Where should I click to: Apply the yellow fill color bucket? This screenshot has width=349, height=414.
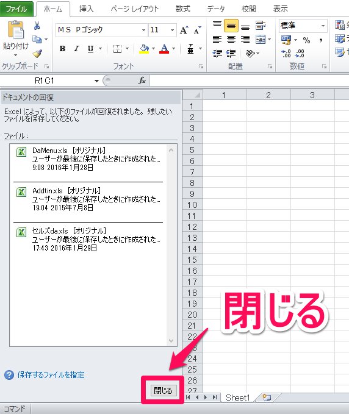144,49
